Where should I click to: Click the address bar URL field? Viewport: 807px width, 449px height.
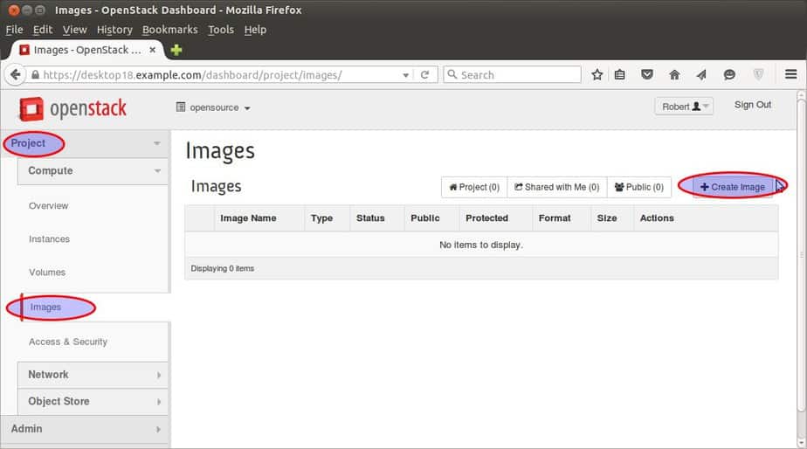pos(221,74)
